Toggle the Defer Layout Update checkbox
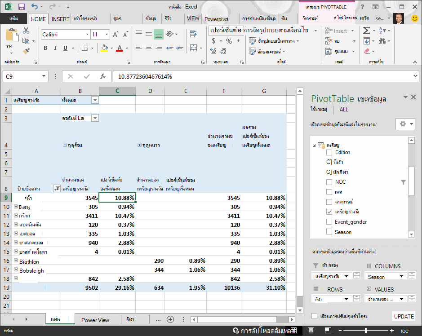This screenshot has width=422, height=336. 314,316
